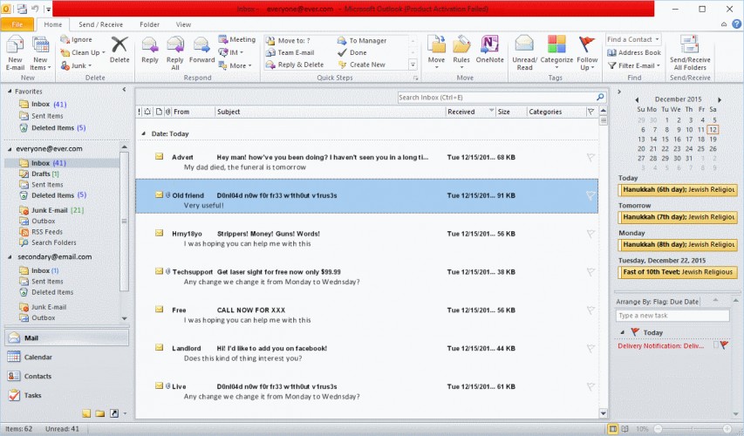This screenshot has width=744, height=436.
Task: Open the Move to folder menu
Action: [436, 52]
